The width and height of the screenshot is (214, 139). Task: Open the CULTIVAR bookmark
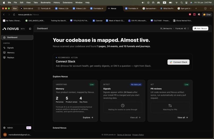(160, 21)
